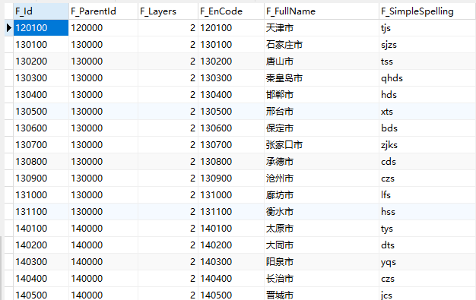Select the F_Id cell 120100

click(41, 28)
